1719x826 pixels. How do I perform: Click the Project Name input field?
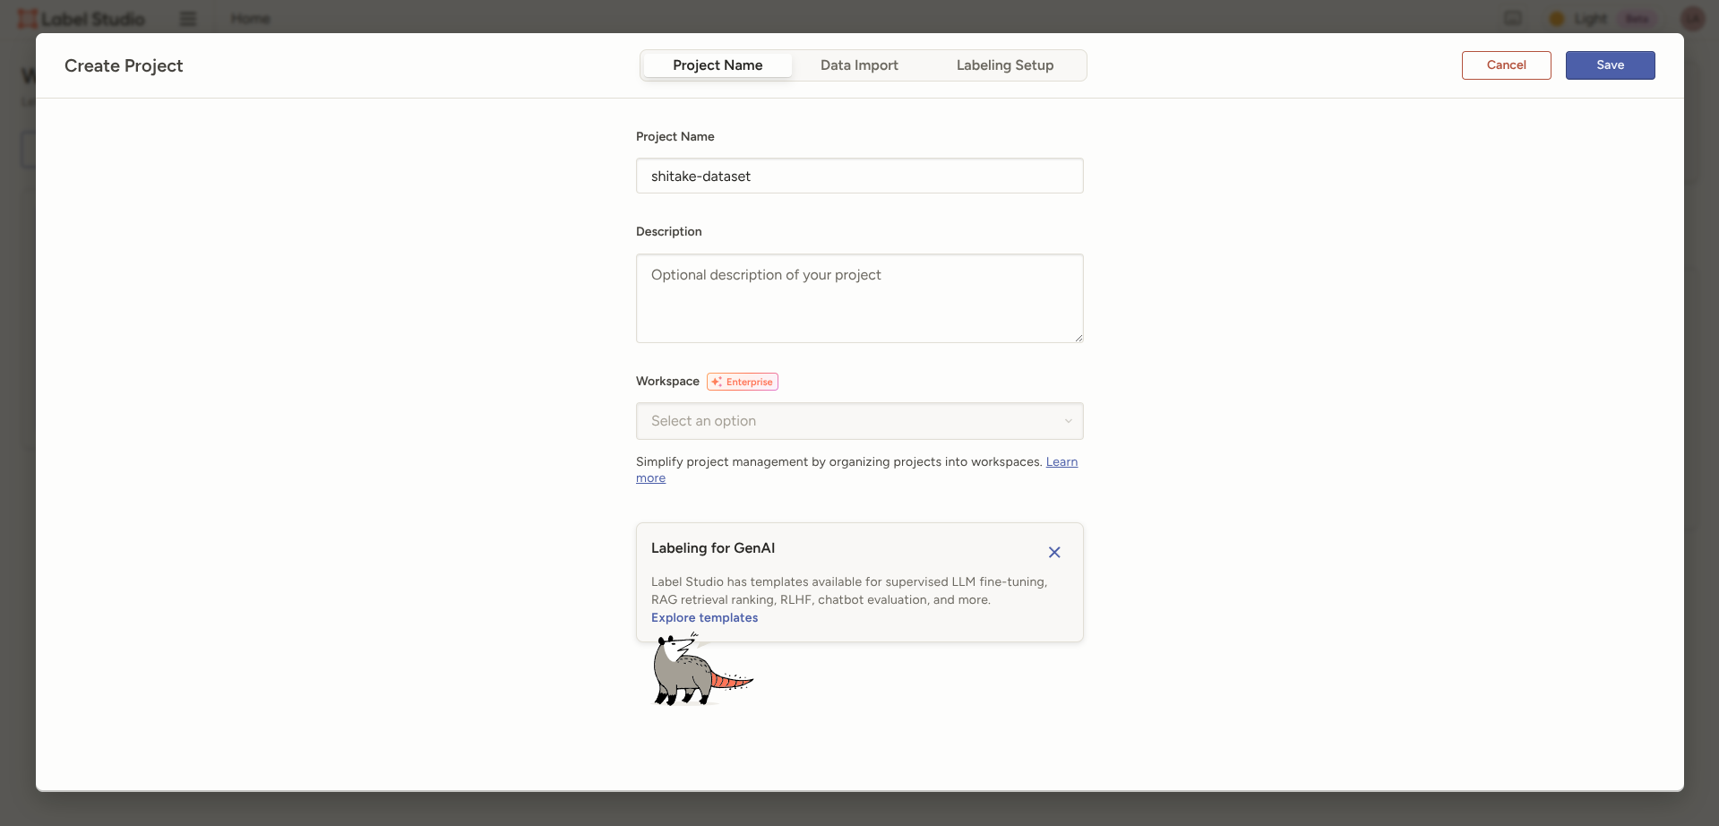click(859, 176)
